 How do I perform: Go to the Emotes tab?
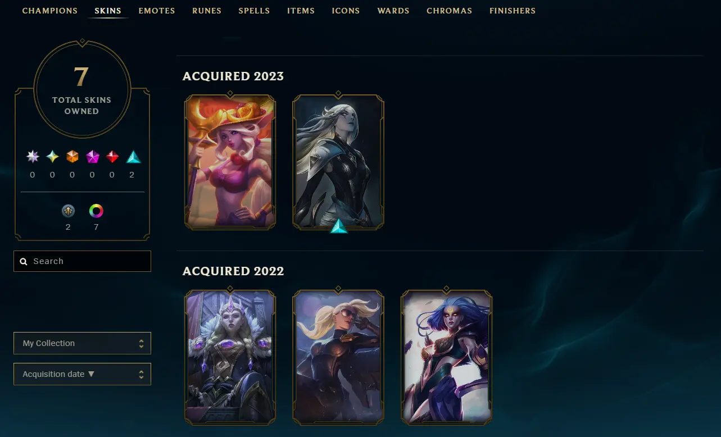157,11
